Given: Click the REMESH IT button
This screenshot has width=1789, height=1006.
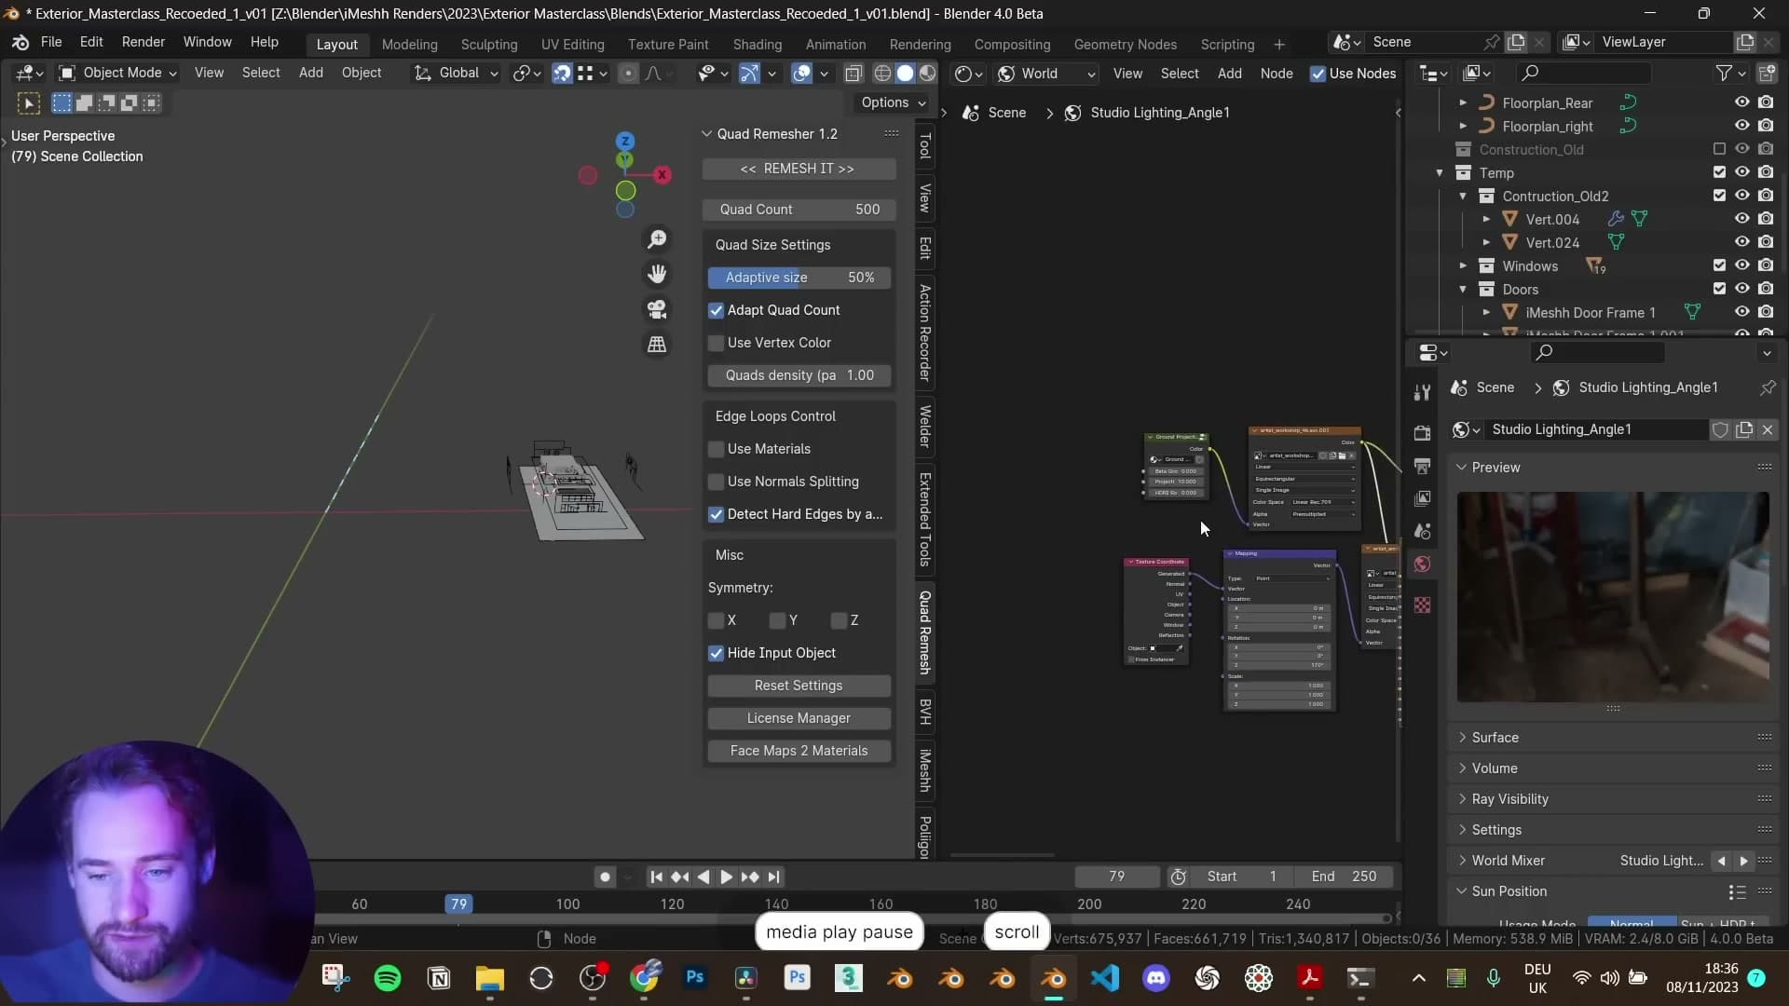Looking at the screenshot, I should coord(799,169).
